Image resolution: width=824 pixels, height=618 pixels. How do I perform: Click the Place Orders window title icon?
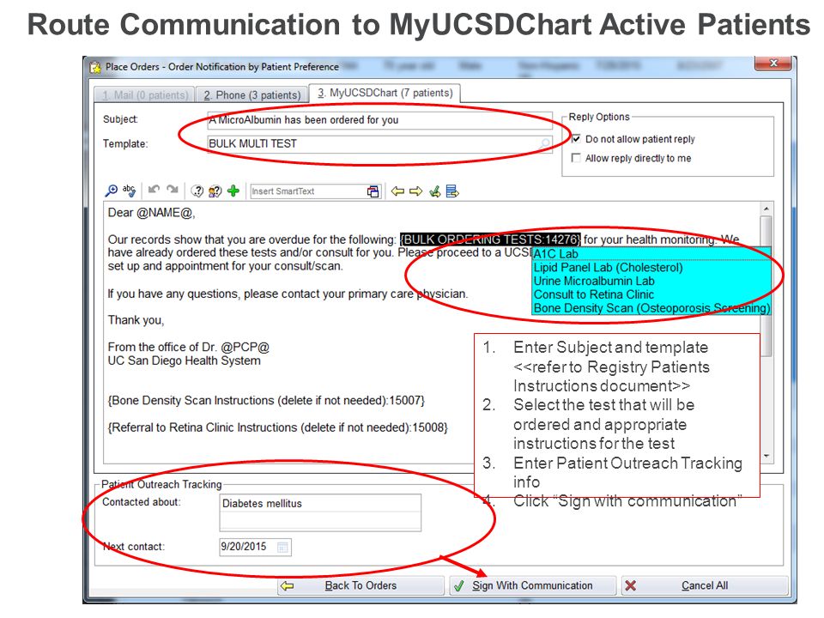click(x=95, y=67)
